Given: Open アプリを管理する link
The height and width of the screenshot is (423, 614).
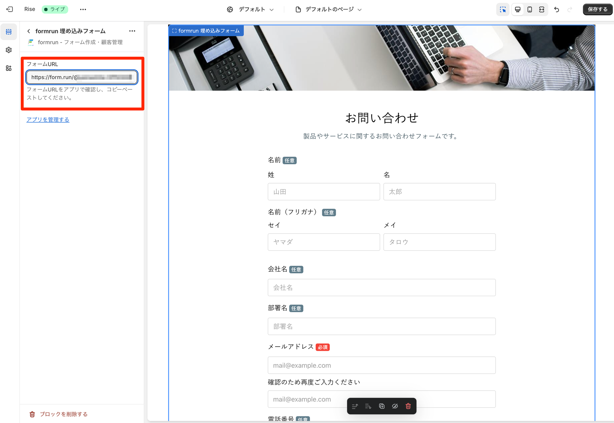Looking at the screenshot, I should tap(48, 120).
